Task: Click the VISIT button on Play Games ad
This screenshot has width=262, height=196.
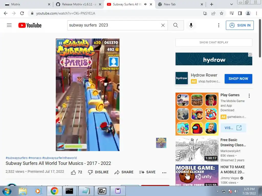Action: tap(233, 128)
